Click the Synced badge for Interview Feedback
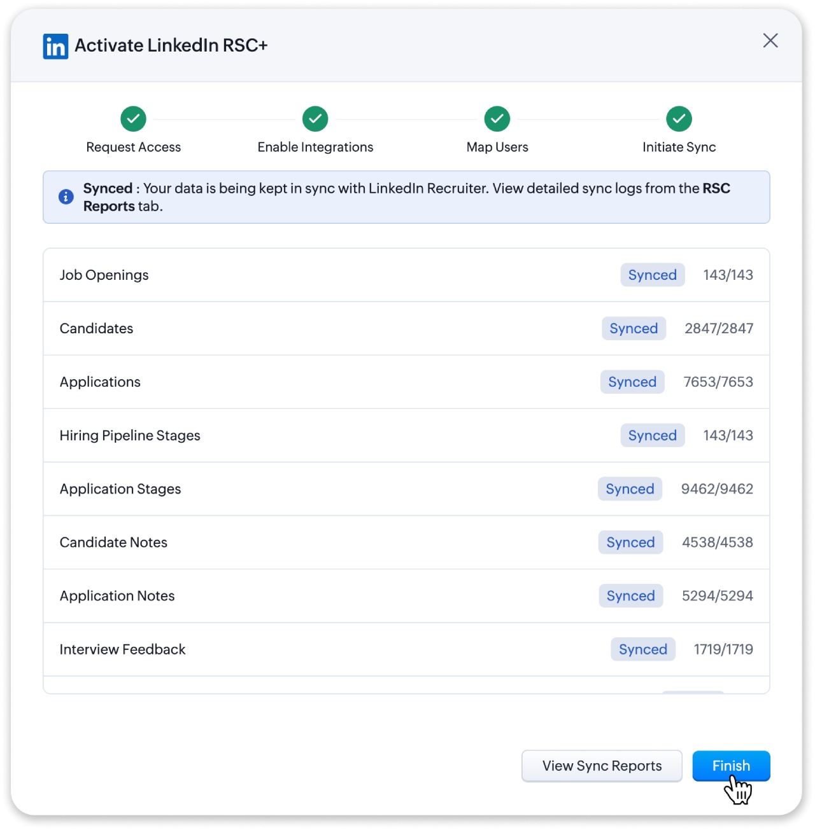This screenshot has height=830, width=815. tap(643, 649)
